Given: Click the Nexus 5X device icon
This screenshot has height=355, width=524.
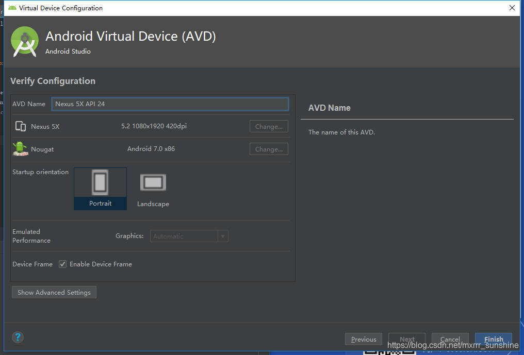Looking at the screenshot, I should pyautogui.click(x=21, y=126).
